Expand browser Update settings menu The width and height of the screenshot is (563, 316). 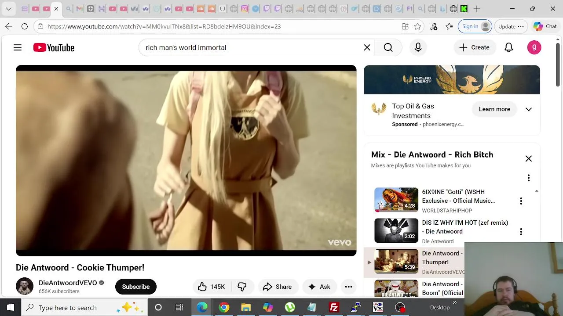point(511,26)
